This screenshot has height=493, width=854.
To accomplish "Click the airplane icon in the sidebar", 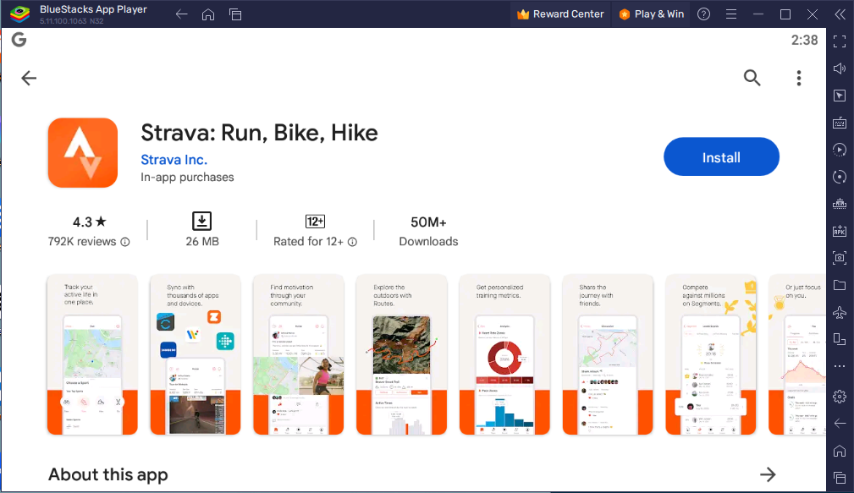I will point(840,312).
